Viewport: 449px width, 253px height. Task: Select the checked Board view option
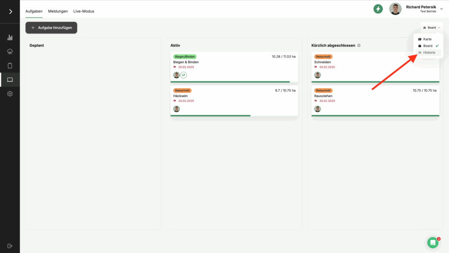pos(428,46)
